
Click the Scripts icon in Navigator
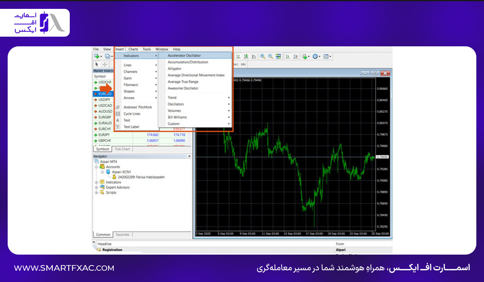102,193
